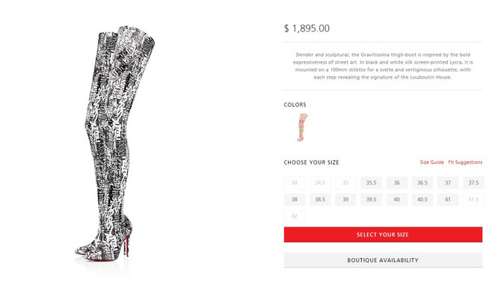Choose size 35.5

click(x=371, y=183)
